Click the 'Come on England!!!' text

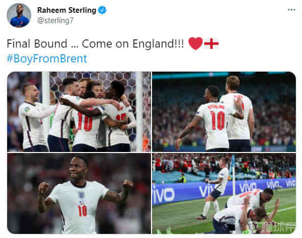[x=133, y=44]
